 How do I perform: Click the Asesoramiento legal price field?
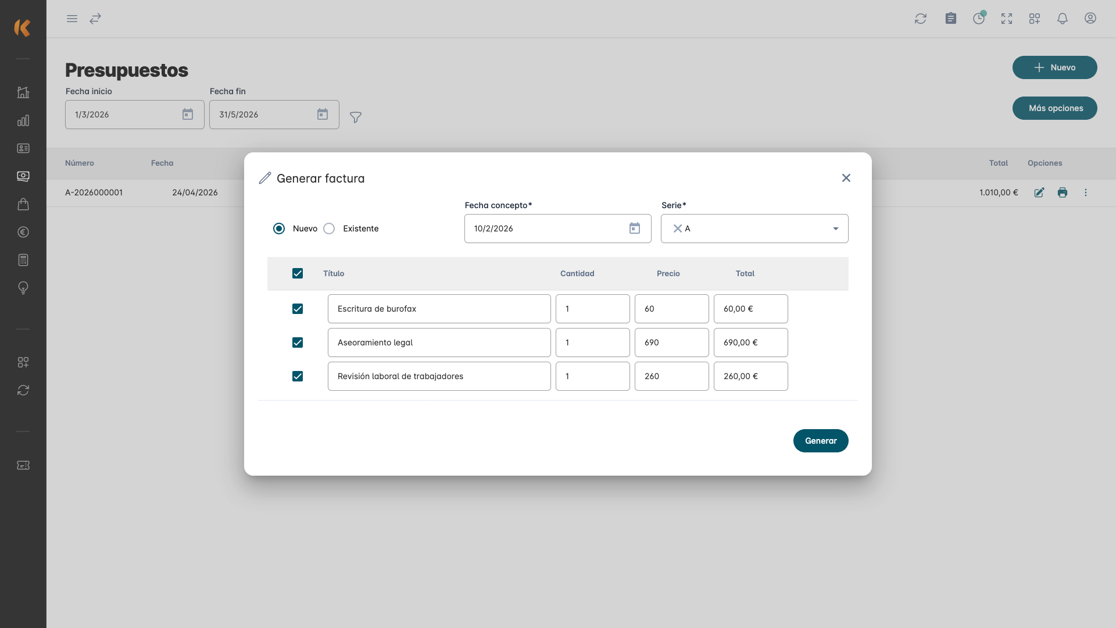pyautogui.click(x=671, y=342)
